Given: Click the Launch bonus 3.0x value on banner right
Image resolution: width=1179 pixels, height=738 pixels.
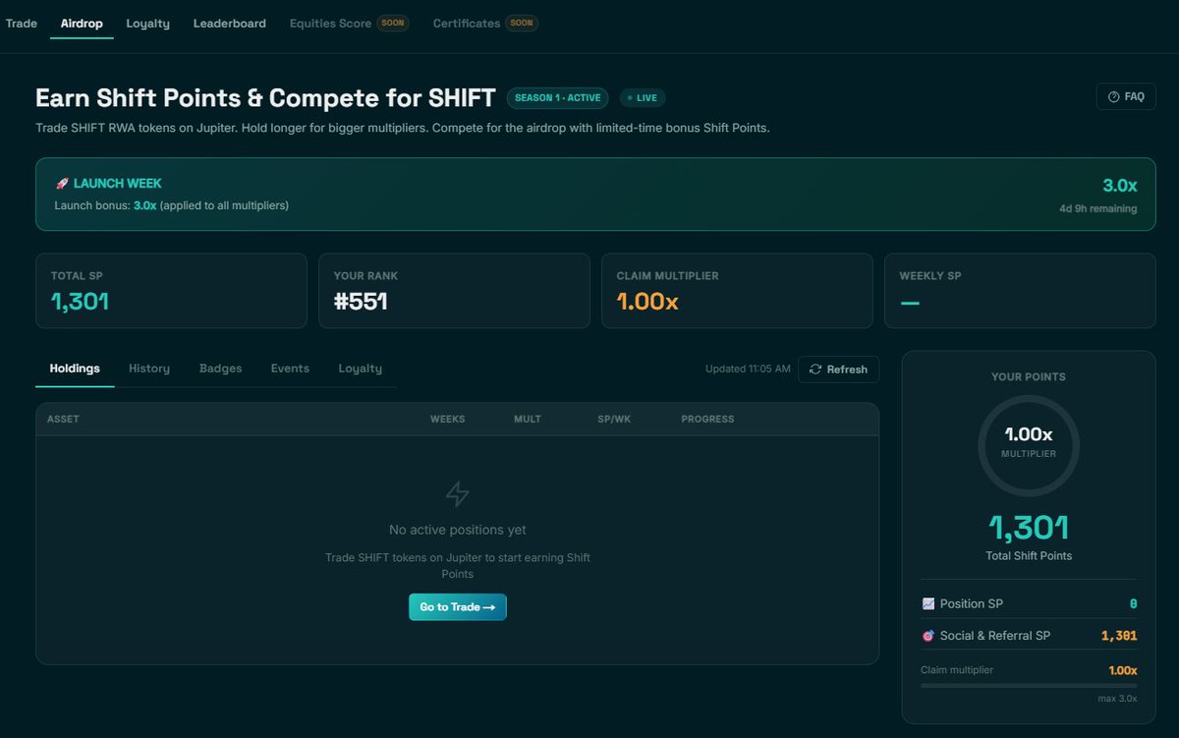Looking at the screenshot, I should (x=1119, y=186).
